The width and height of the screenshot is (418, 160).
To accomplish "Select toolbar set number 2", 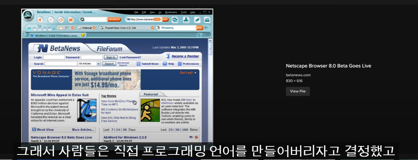I will click(34, 29).
